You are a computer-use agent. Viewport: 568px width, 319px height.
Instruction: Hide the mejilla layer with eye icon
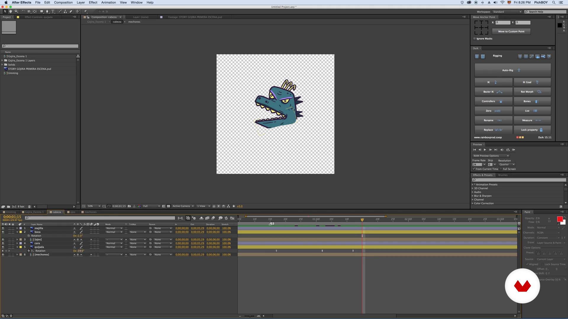[x=3, y=228]
